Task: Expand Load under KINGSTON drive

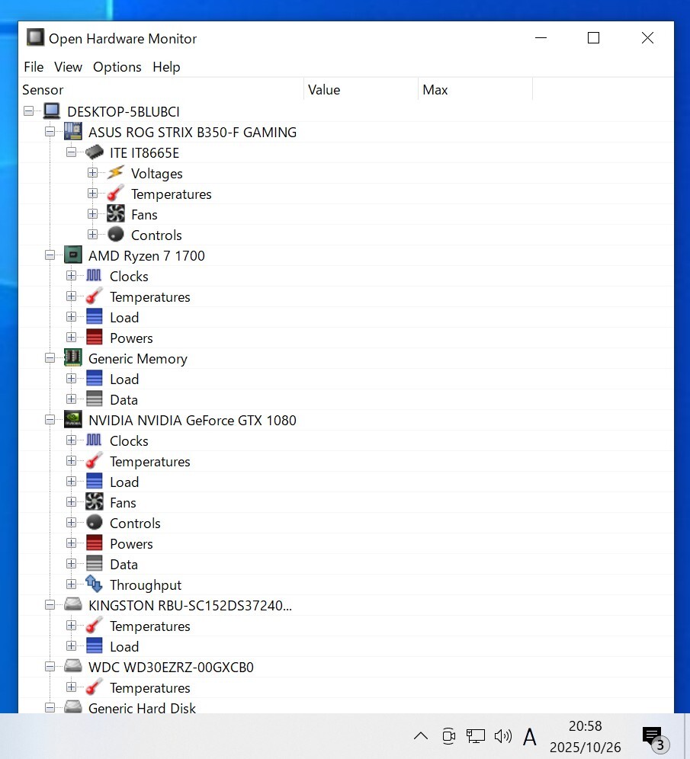Action: pyautogui.click(x=71, y=645)
